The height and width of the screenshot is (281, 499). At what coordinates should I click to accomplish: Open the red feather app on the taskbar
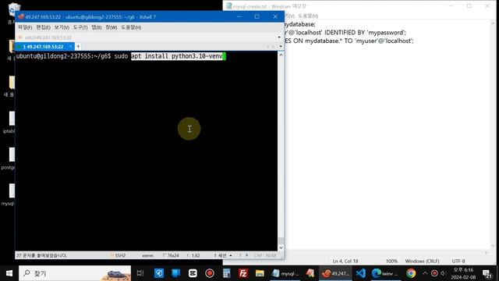click(x=310, y=273)
